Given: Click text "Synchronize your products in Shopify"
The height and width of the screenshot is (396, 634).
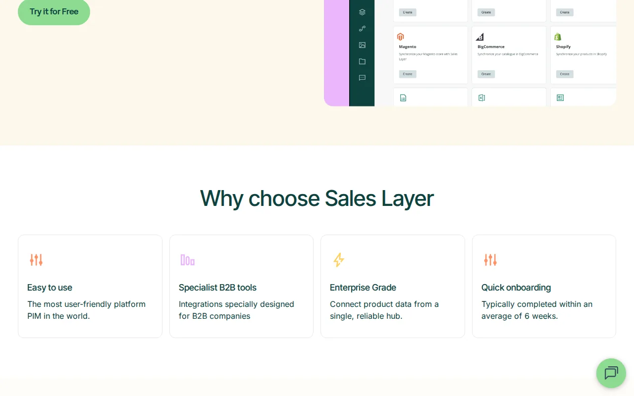Looking at the screenshot, I should (x=581, y=54).
